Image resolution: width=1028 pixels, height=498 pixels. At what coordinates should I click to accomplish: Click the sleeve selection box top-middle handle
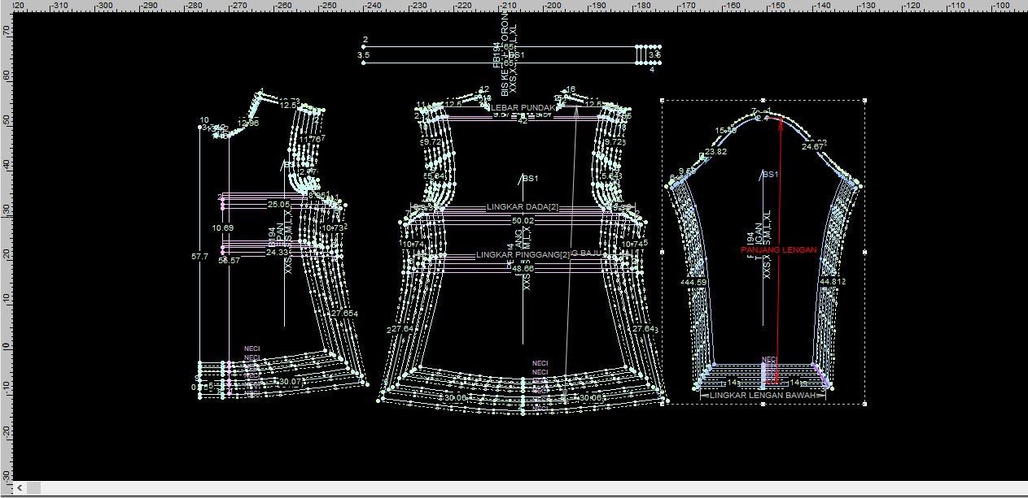pos(763,102)
